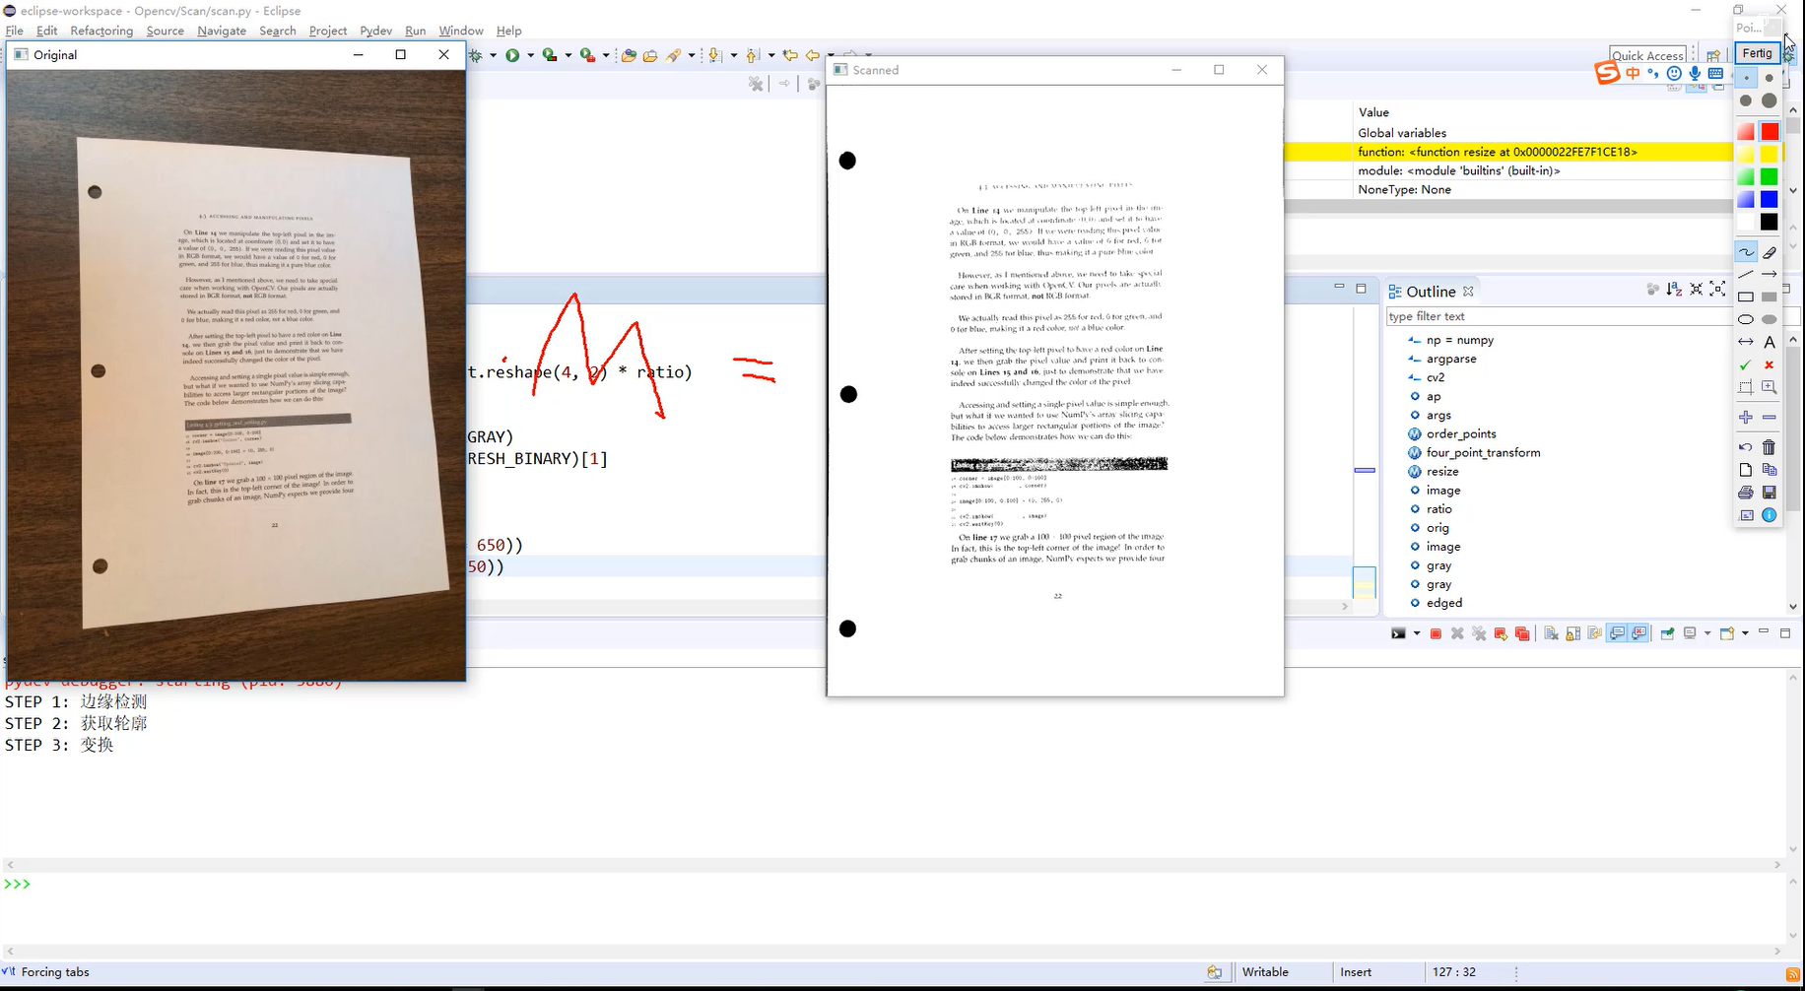Click the Run with Coverage icon

550,55
